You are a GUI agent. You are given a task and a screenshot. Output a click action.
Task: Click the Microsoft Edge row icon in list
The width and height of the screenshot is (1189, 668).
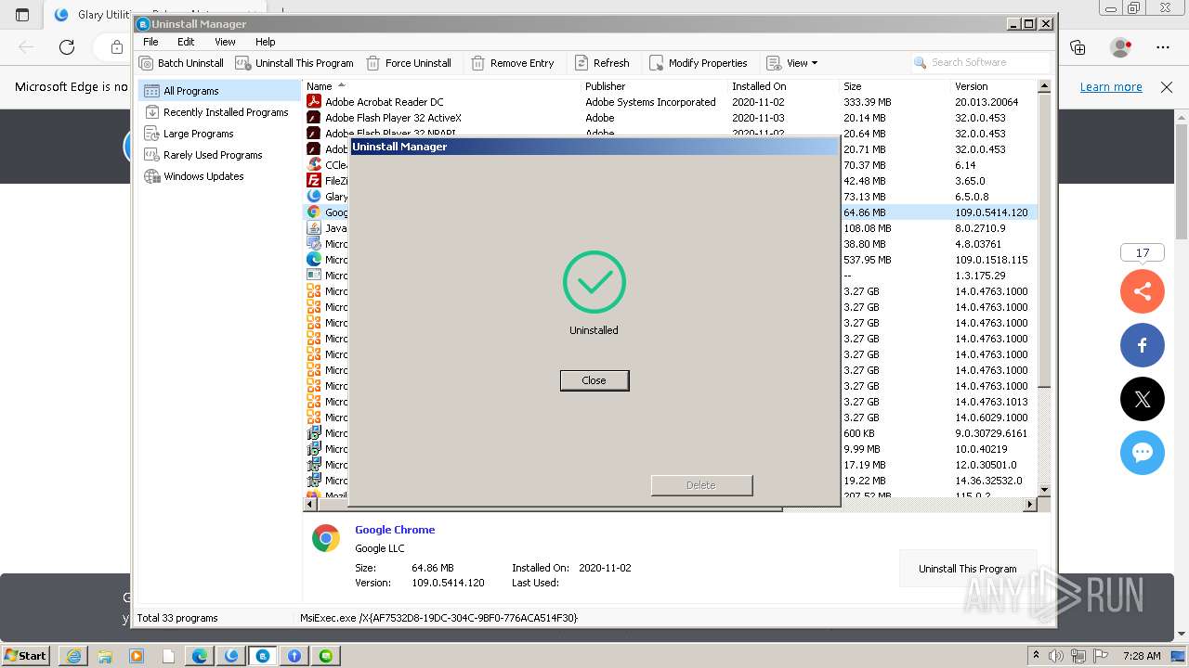[314, 260]
